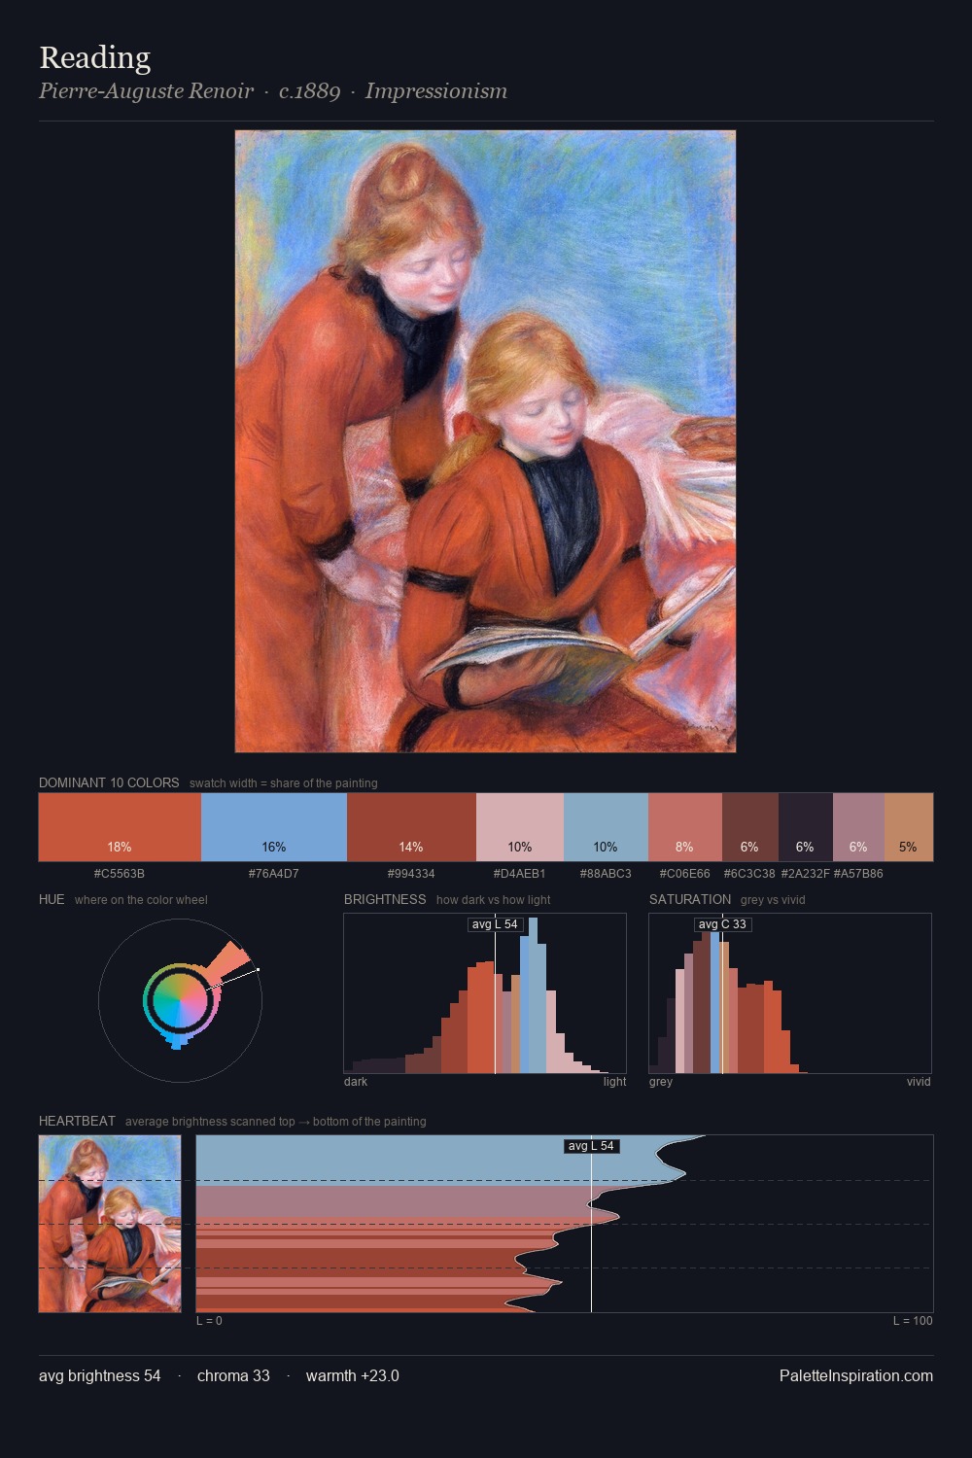Click the 'L = 0' axis label
The image size is (972, 1458).
[x=209, y=1321]
